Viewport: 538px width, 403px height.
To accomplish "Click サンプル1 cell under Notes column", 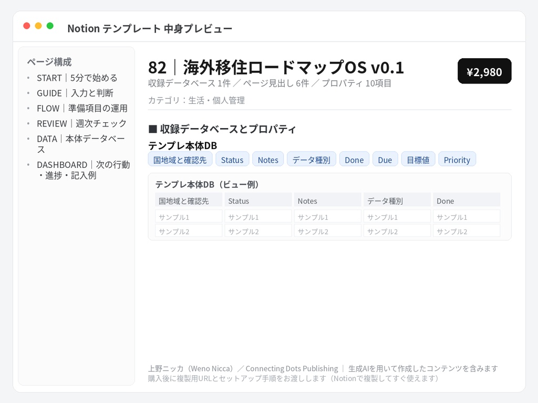I will pos(328,217).
